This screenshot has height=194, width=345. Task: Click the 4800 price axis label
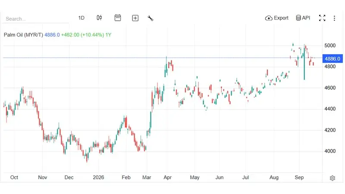[330, 66]
